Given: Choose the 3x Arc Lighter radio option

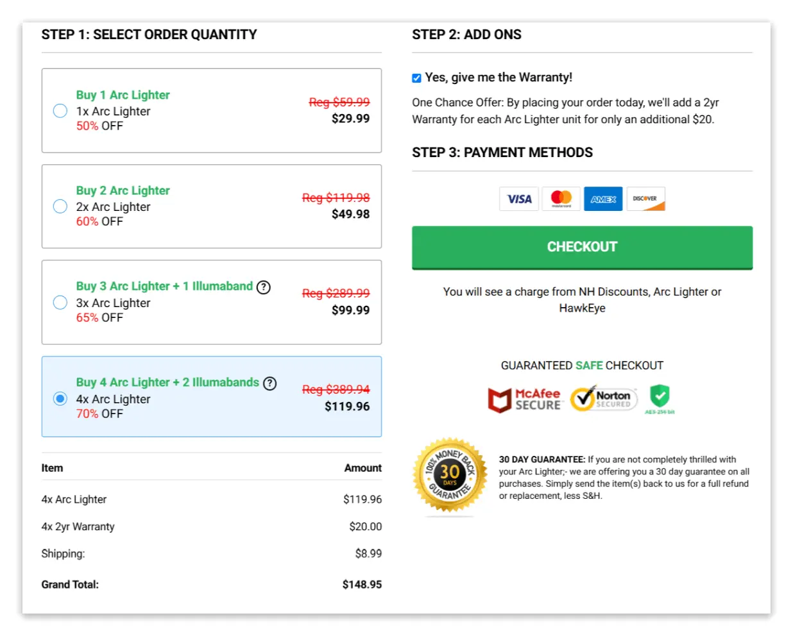Looking at the screenshot, I should click(60, 303).
